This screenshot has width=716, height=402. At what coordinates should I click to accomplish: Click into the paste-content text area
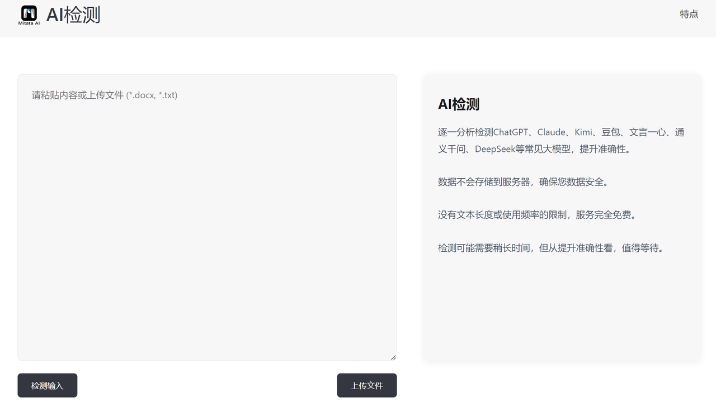click(207, 217)
